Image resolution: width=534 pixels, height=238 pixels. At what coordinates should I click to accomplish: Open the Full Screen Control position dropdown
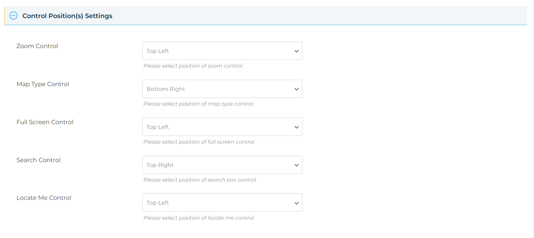(222, 127)
